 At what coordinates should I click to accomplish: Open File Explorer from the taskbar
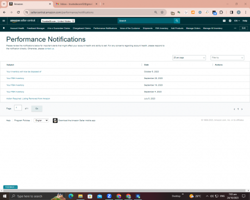[x=80, y=196]
